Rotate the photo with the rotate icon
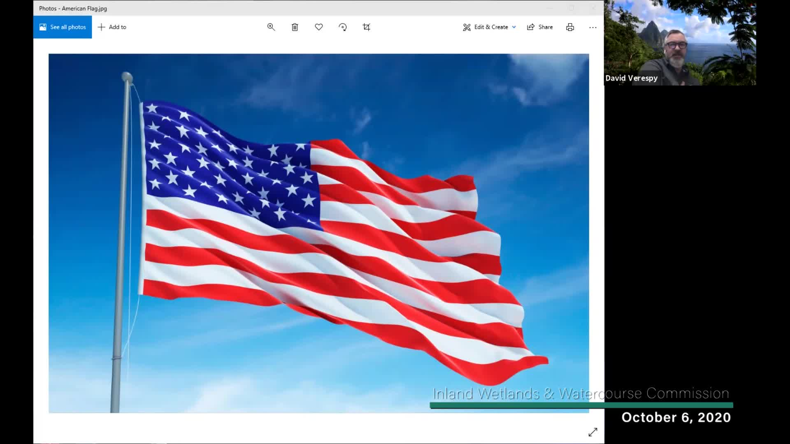 [x=343, y=27]
